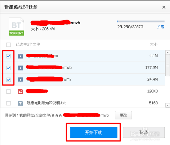Click the video icon of the 177.9M file
Image resolution: width=170 pixels, height=145 pixels.
coord(20,68)
